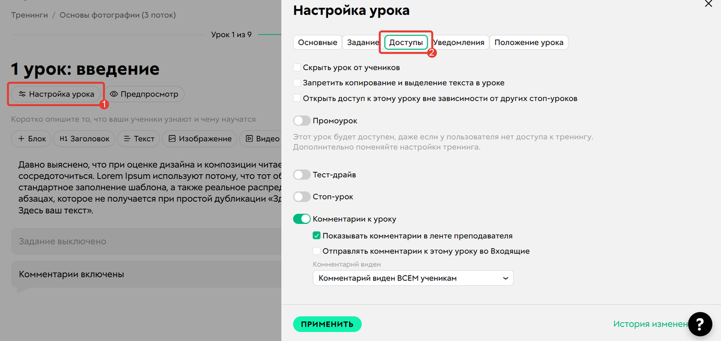This screenshot has height=341, width=721.
Task: Click the lesson short description field
Action: pyautogui.click(x=133, y=120)
